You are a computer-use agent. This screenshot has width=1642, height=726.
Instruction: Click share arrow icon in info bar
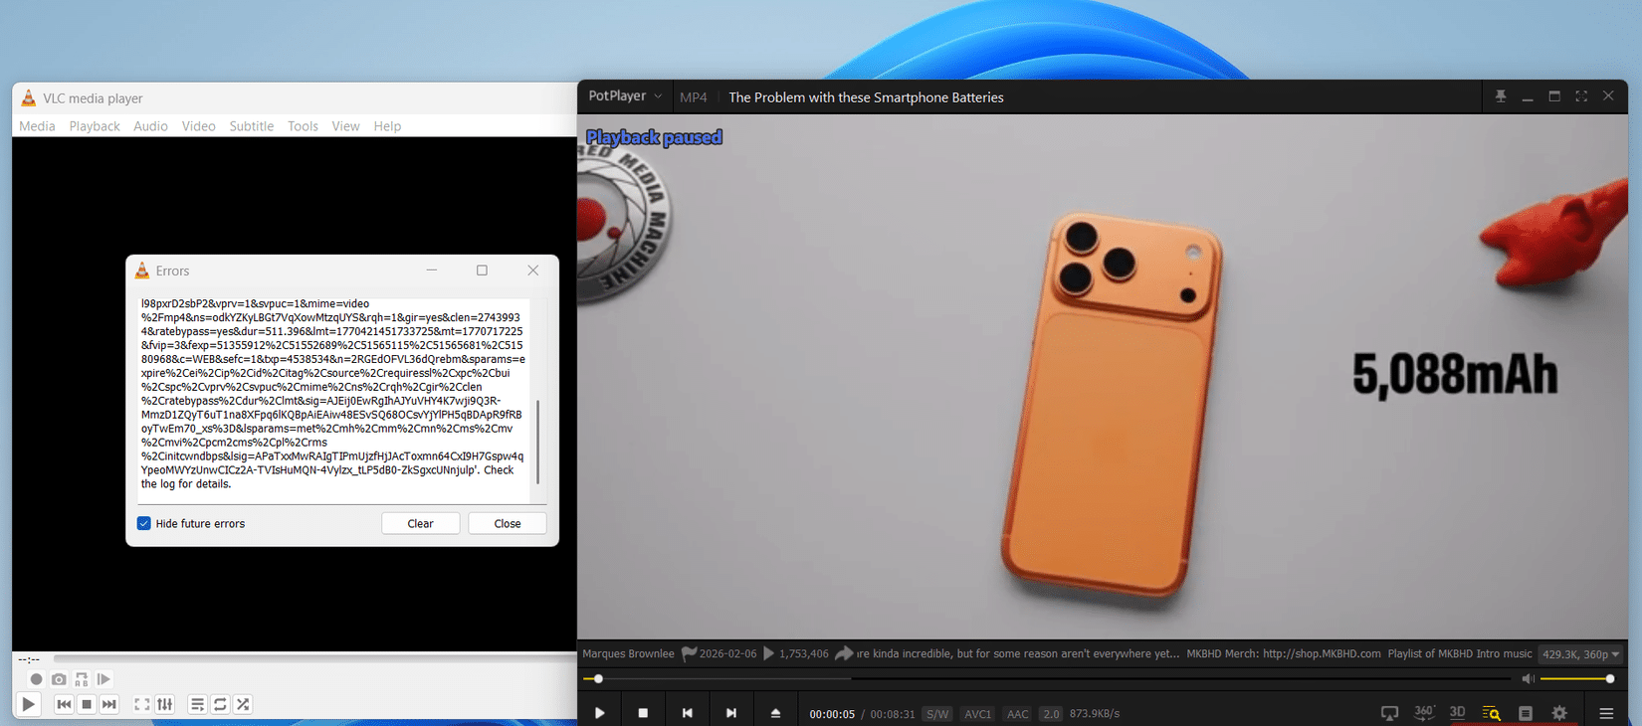click(844, 654)
